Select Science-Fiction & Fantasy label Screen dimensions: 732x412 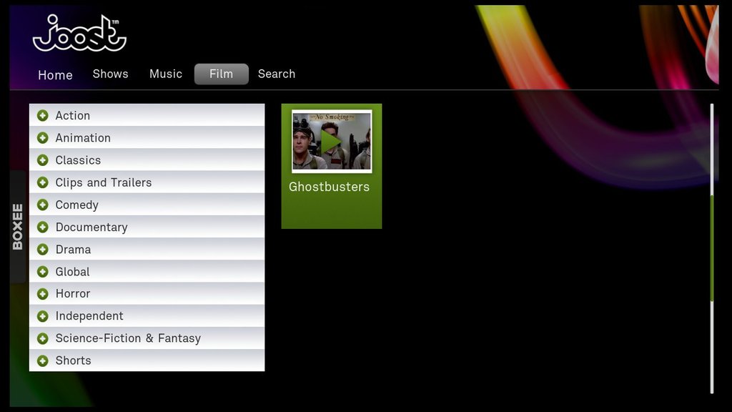pos(129,338)
